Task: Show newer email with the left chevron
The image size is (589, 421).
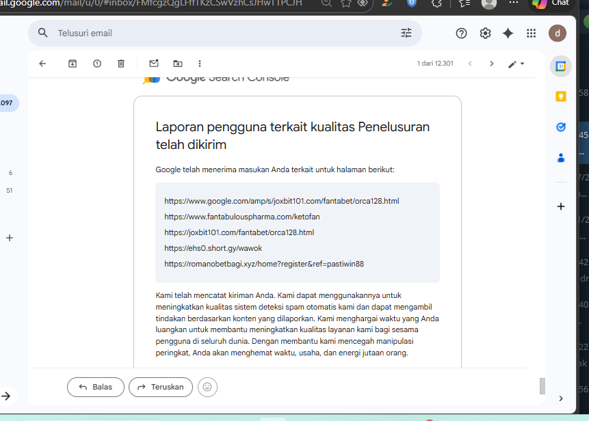Action: click(x=470, y=64)
